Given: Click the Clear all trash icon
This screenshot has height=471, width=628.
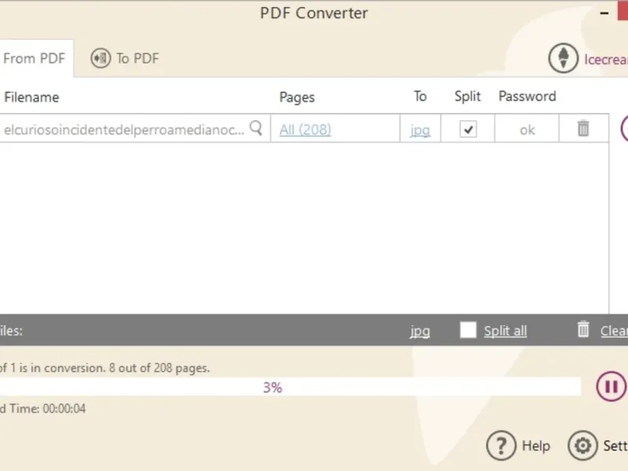Looking at the screenshot, I should point(583,329).
